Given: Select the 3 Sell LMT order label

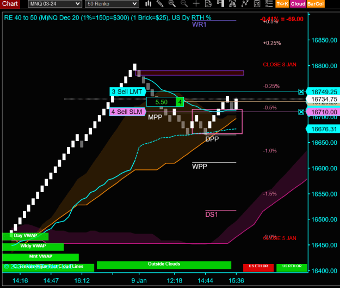Looking at the screenshot, I should pyautogui.click(x=127, y=91).
